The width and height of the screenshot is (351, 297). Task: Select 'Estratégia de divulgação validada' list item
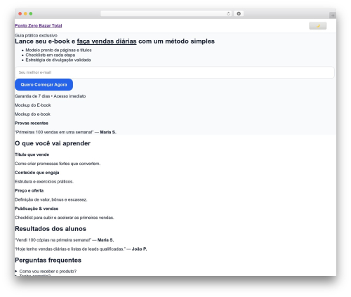coord(58,60)
